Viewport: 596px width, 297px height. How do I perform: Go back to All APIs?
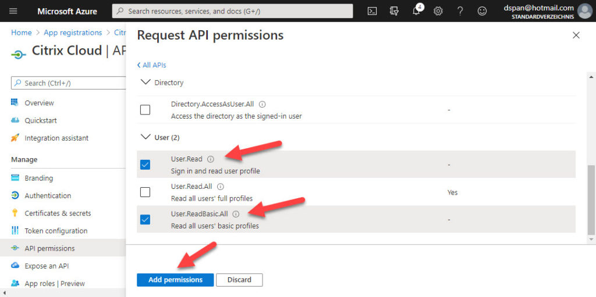(152, 65)
